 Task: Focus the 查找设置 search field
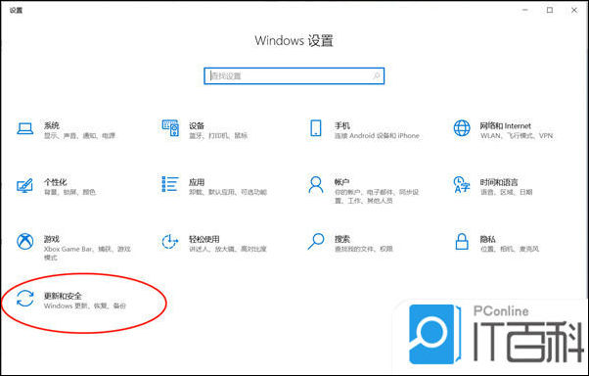click(x=294, y=76)
